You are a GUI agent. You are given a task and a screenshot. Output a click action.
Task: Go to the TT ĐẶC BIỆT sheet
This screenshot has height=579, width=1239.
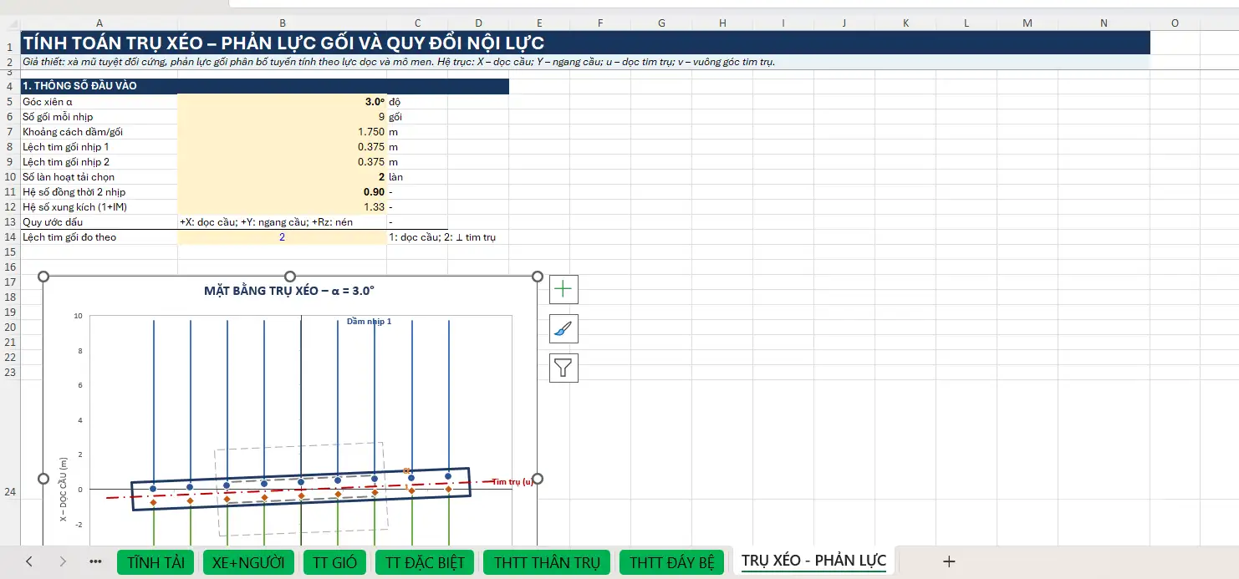426,562
